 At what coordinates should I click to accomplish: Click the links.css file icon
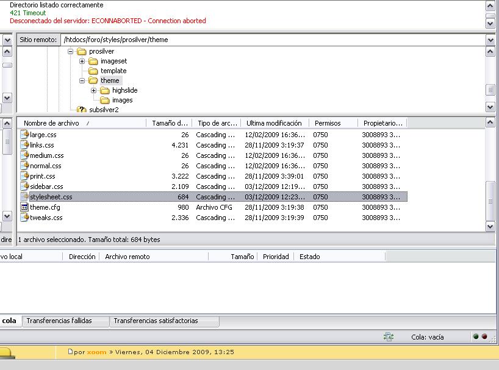[x=24, y=145]
